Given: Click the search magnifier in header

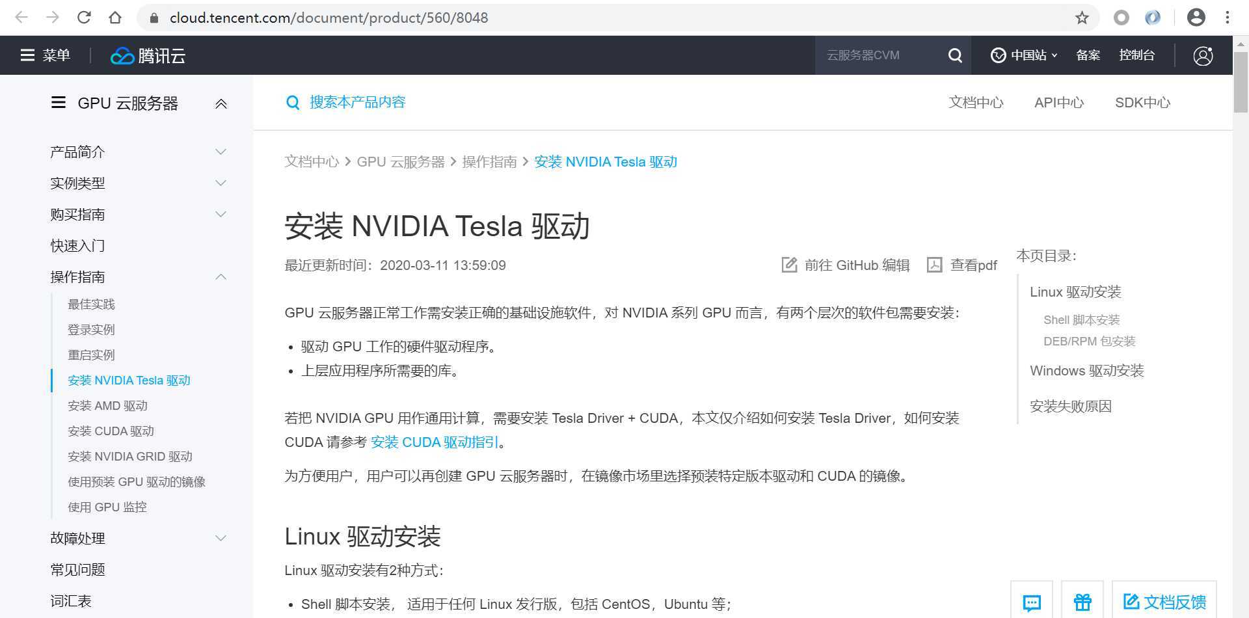Looking at the screenshot, I should click(x=954, y=55).
